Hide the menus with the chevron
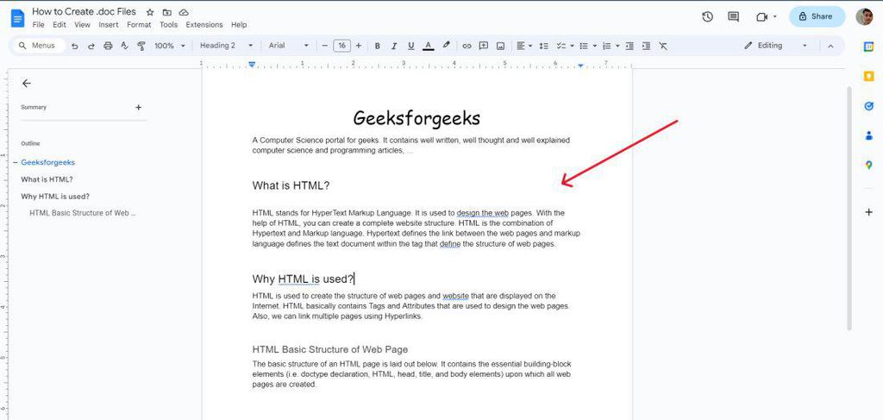The height and width of the screenshot is (420, 883). tap(830, 47)
